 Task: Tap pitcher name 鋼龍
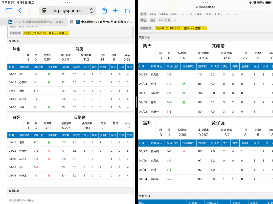click(79, 49)
